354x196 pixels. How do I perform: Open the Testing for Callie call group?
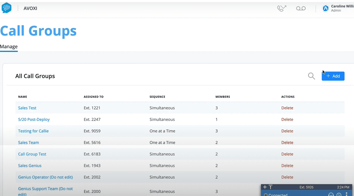click(33, 131)
